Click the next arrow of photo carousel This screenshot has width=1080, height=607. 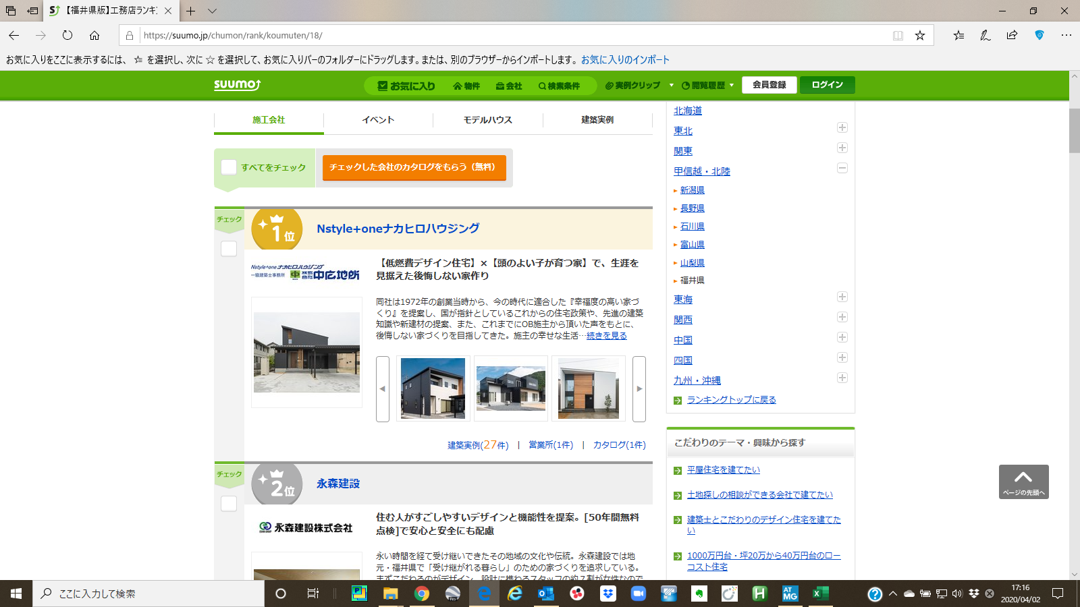click(x=639, y=389)
